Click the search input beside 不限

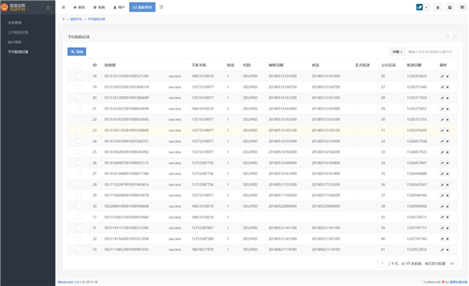point(431,52)
